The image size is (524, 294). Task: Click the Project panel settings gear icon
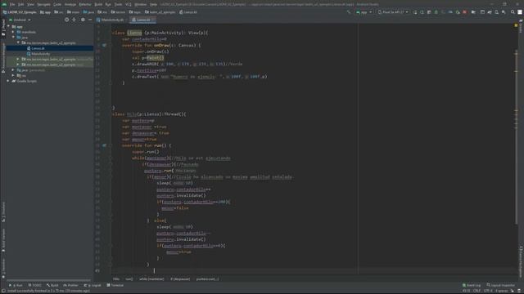coord(83,20)
